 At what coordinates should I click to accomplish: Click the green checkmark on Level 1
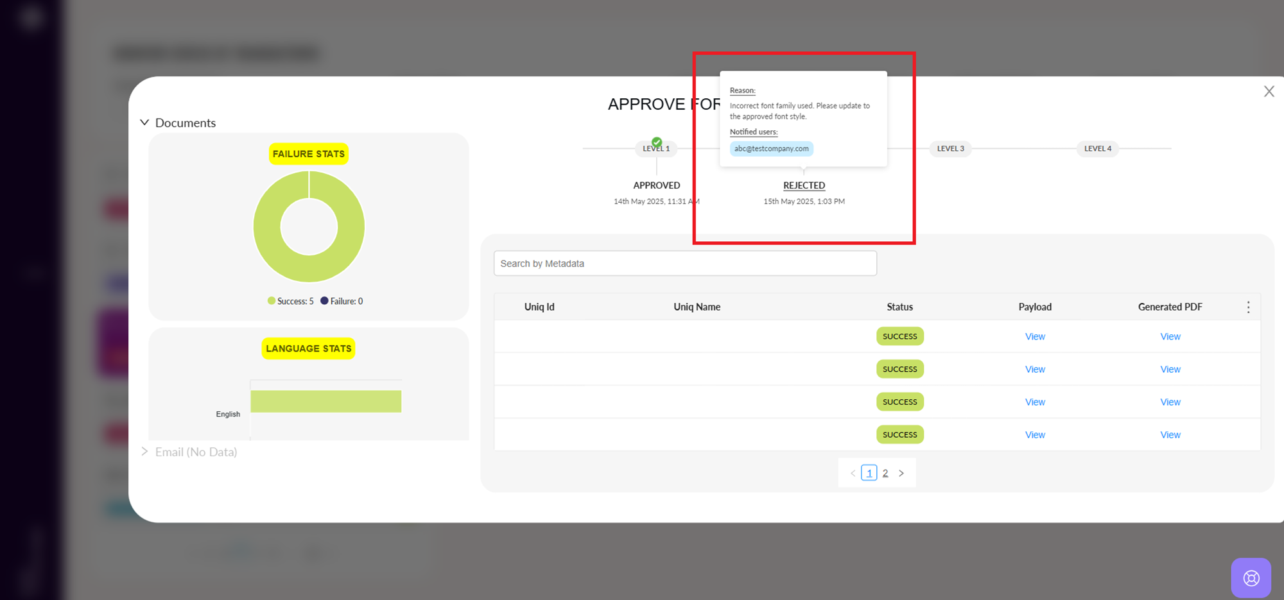pyautogui.click(x=657, y=142)
